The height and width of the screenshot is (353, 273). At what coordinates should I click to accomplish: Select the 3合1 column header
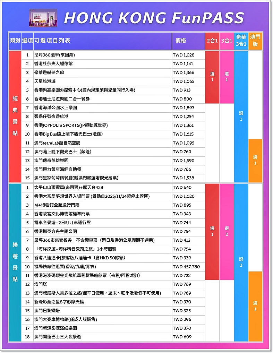click(227, 41)
